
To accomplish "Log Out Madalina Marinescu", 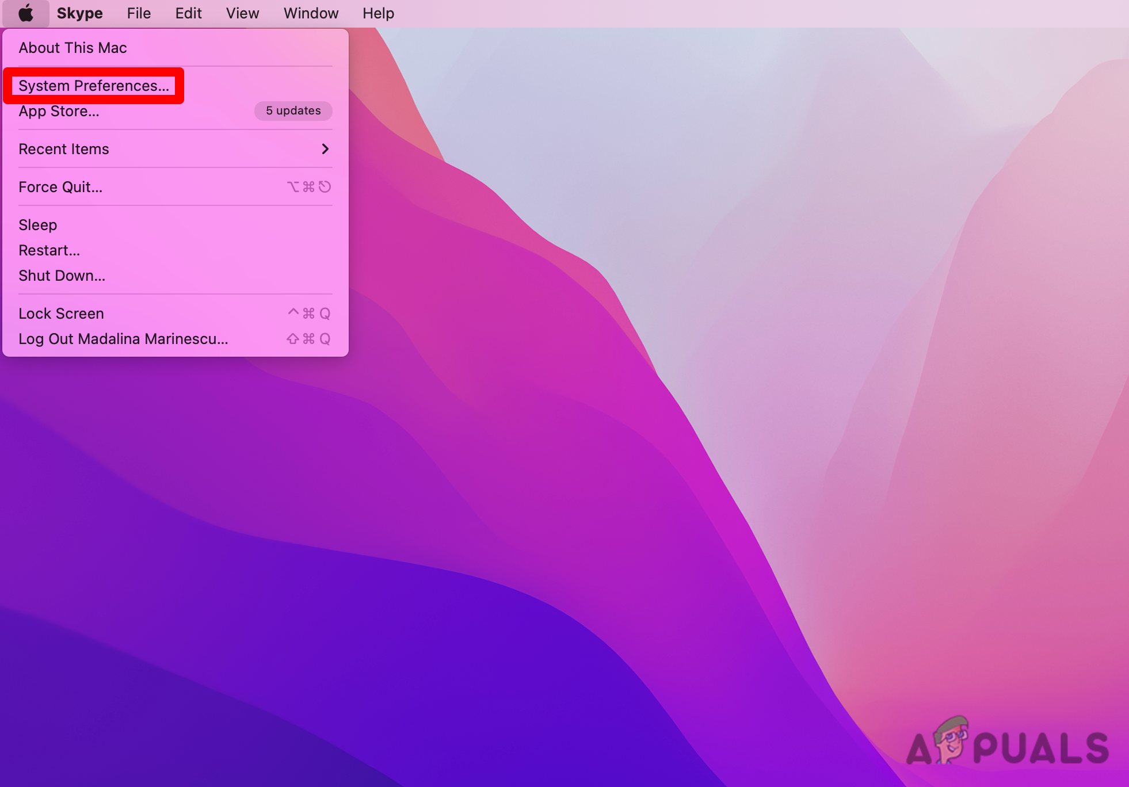I will [x=123, y=339].
